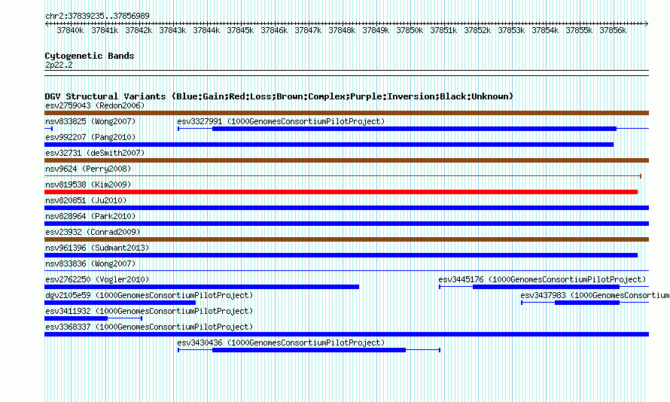Click the esv3445176 blue gain bar
The height and width of the screenshot is (402, 670).
(546, 287)
